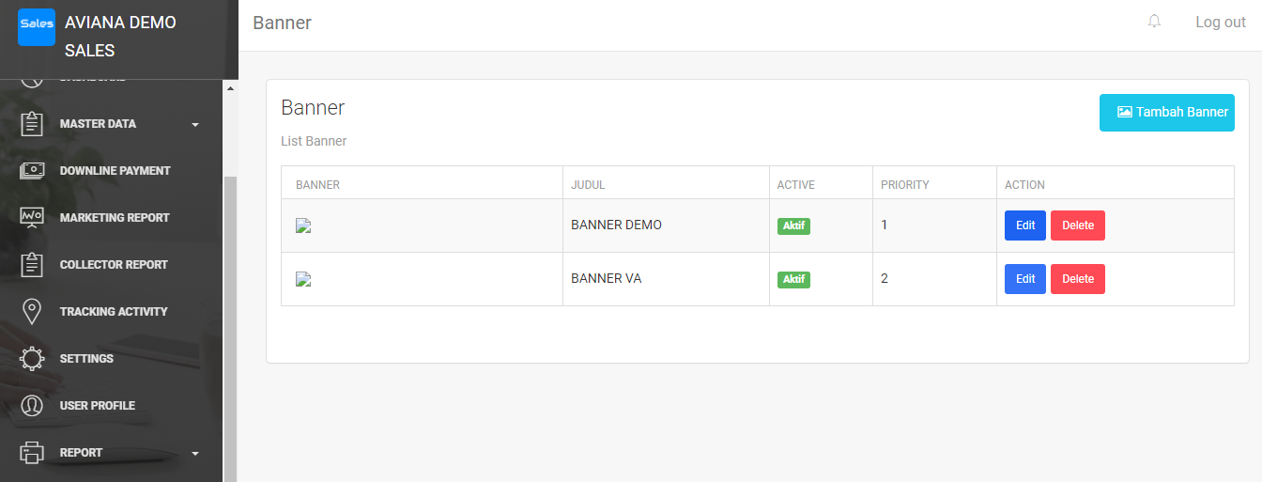Click the Tracking Activity map pin icon
Screen dimensions: 1262x482
click(32, 312)
